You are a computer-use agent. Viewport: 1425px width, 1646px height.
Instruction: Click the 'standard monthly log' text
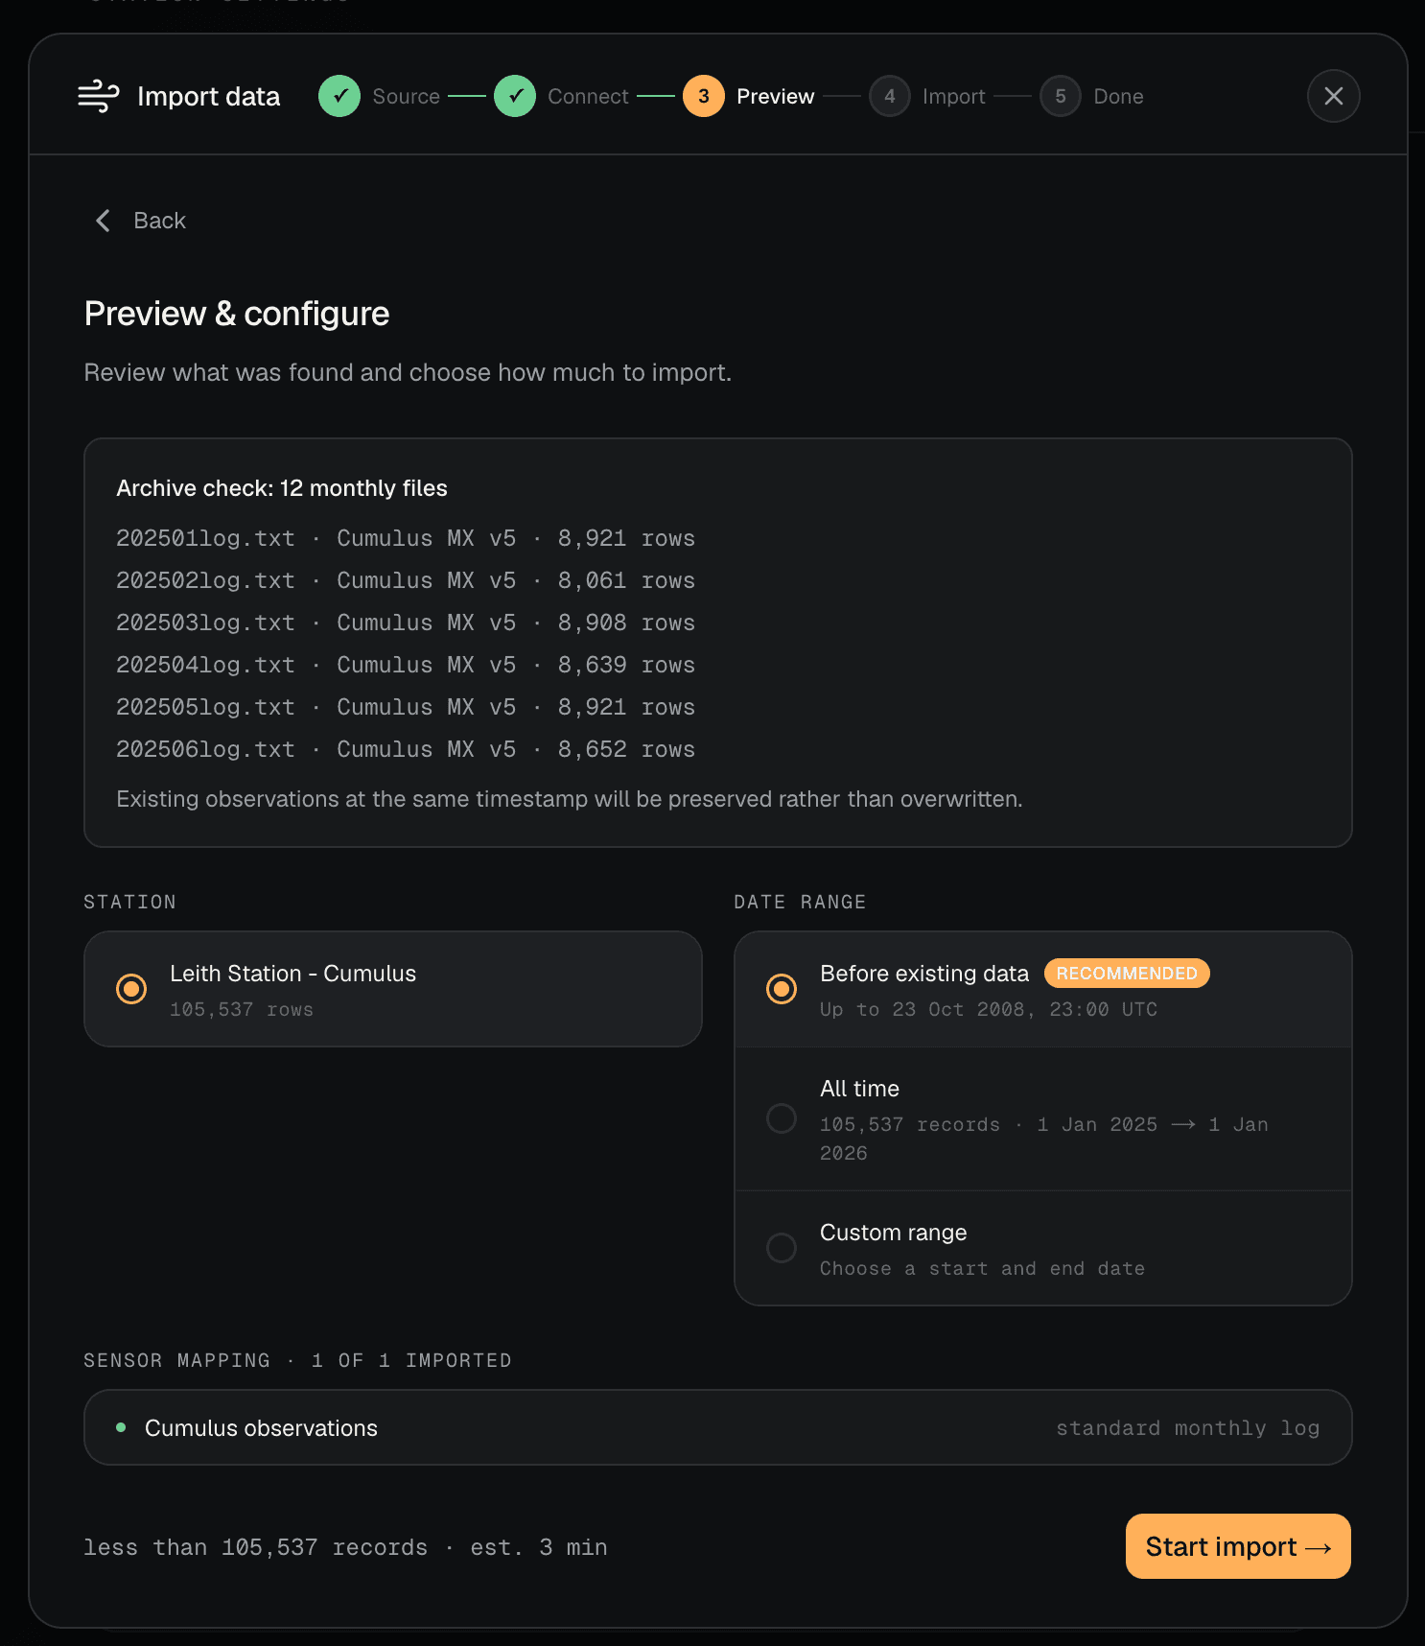1188,1428
